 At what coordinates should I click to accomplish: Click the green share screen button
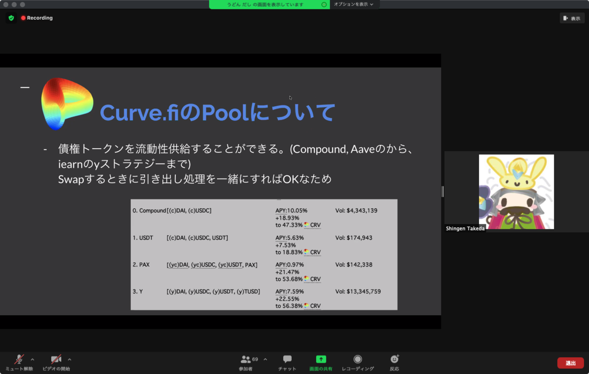pos(321,362)
